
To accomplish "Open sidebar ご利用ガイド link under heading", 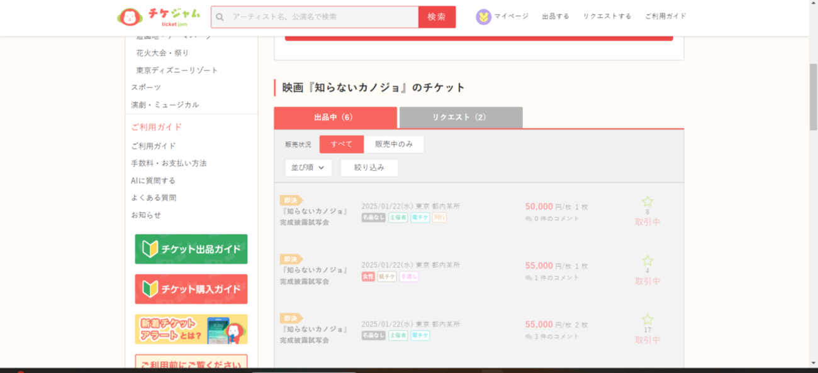I will coord(154,146).
